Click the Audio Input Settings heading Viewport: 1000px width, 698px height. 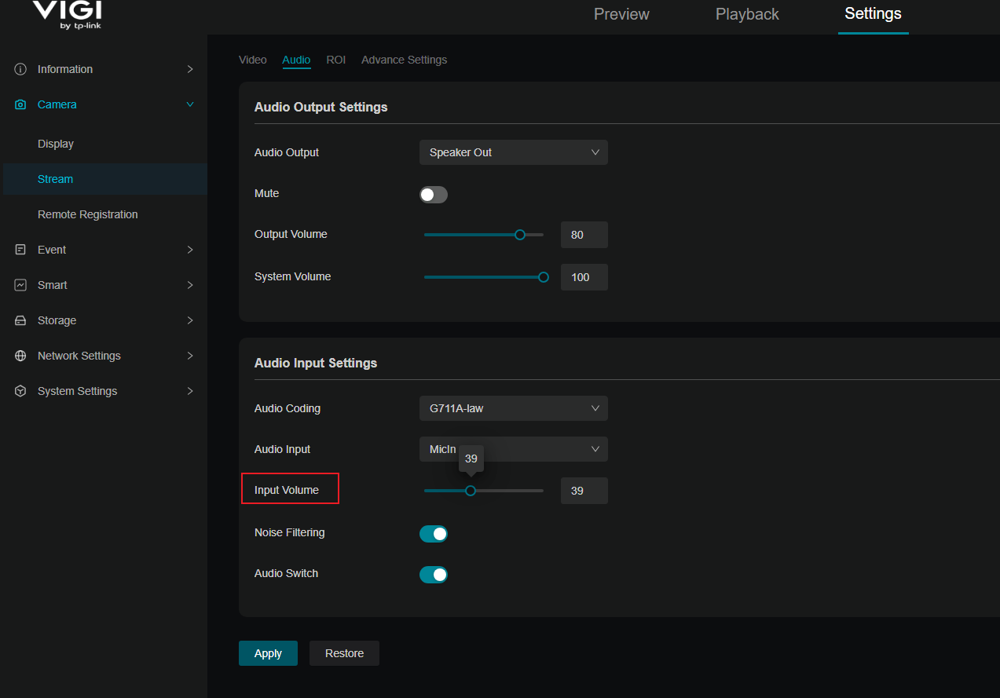tap(316, 363)
